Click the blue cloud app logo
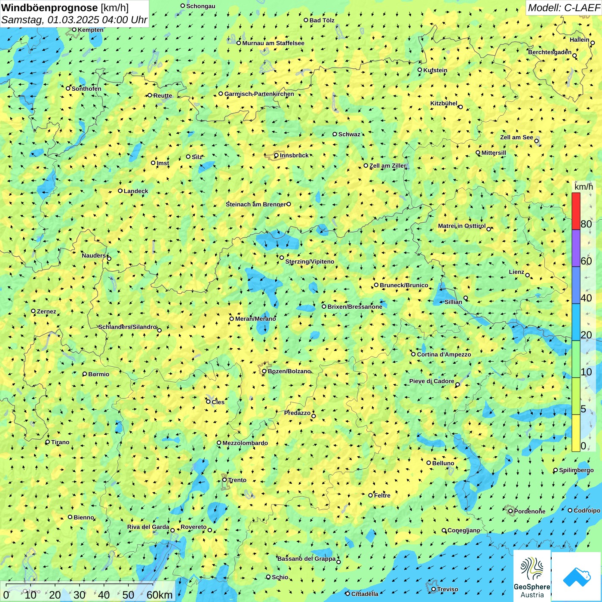602x602 pixels. (x=577, y=577)
